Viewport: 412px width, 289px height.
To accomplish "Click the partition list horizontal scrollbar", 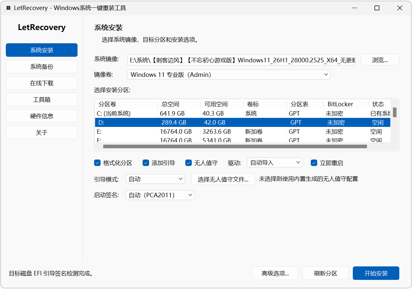I will click(235, 146).
